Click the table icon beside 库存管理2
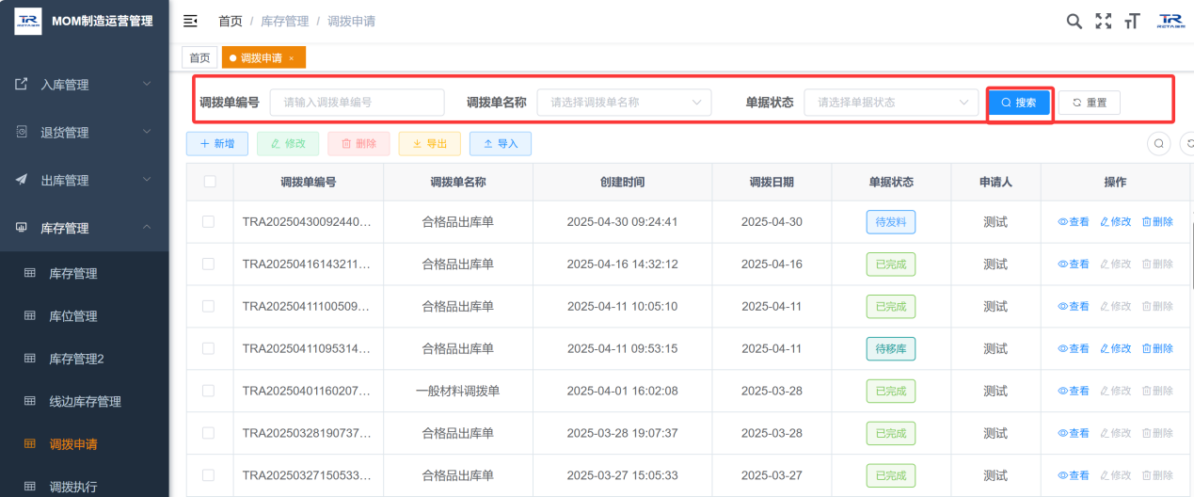Image resolution: width=1194 pixels, height=497 pixels. point(29,358)
